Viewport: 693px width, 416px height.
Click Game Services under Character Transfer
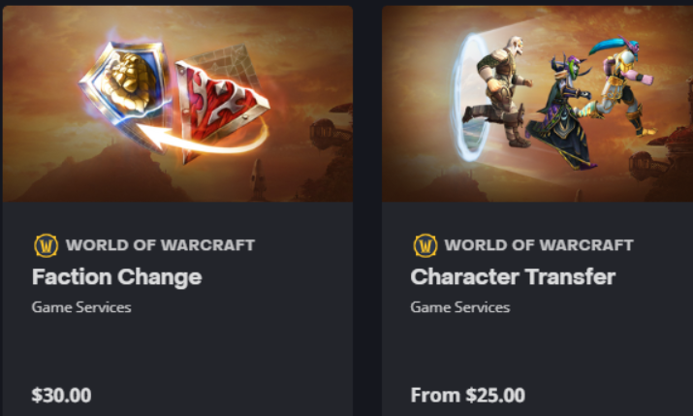coord(460,307)
